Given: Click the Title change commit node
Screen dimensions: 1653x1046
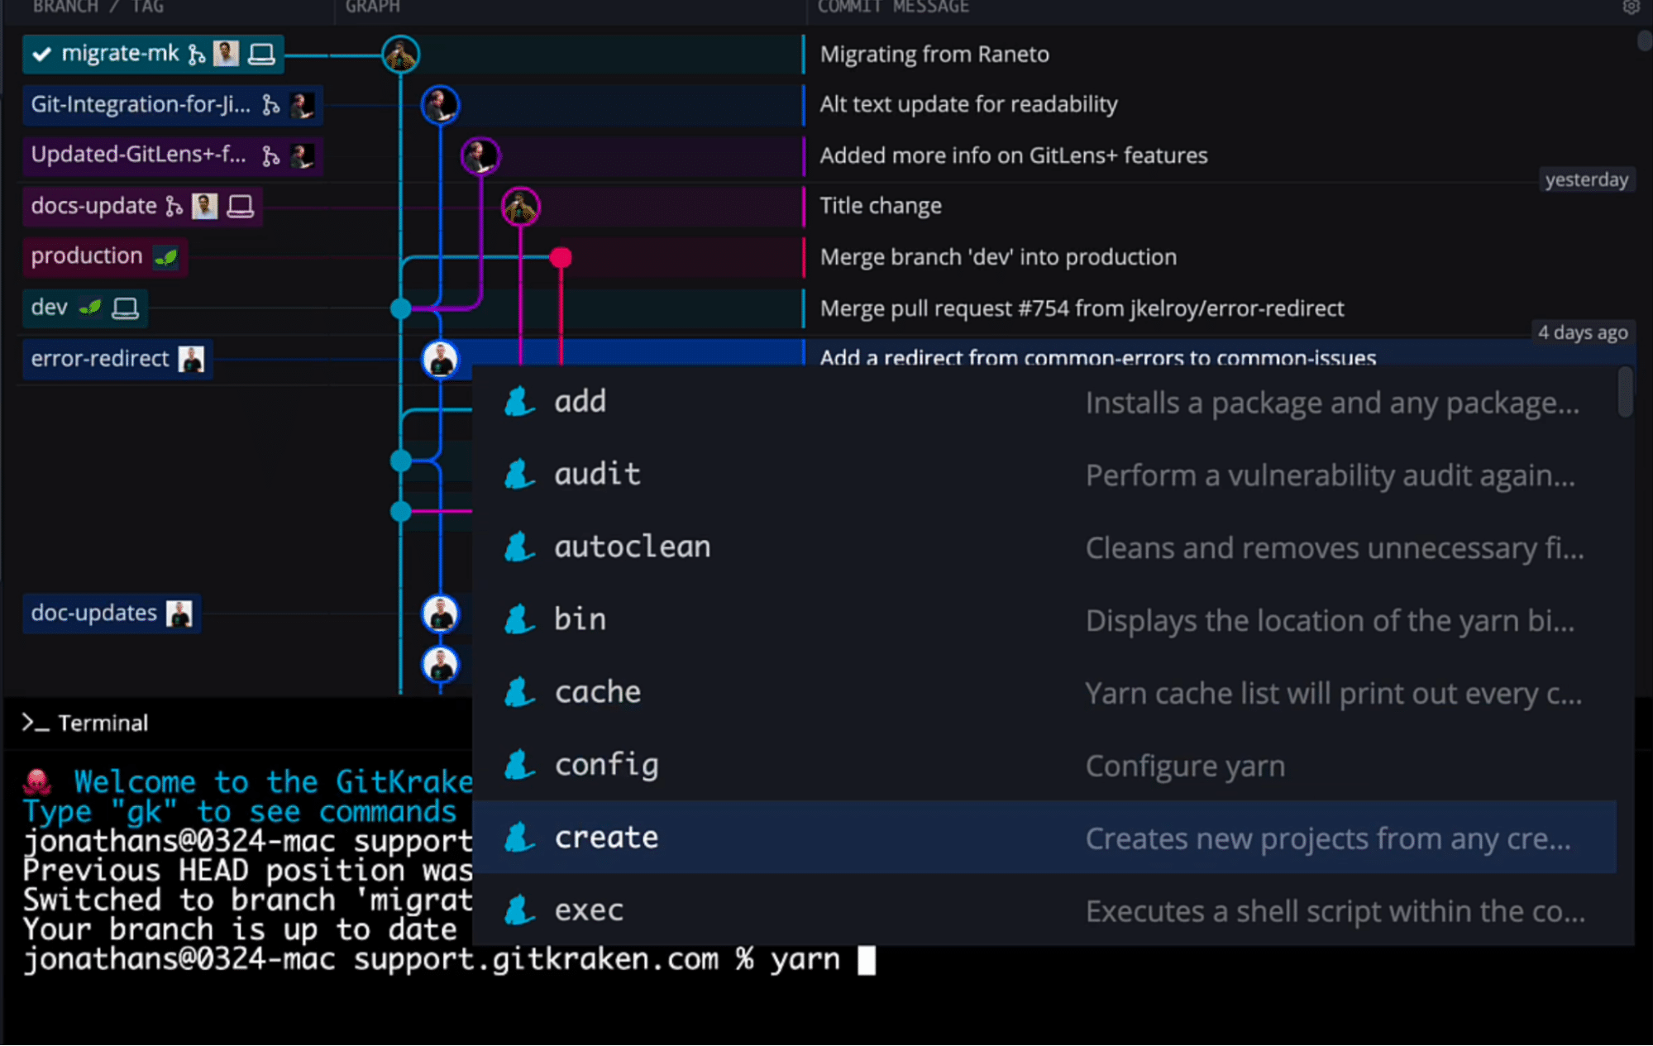Looking at the screenshot, I should [x=521, y=207].
